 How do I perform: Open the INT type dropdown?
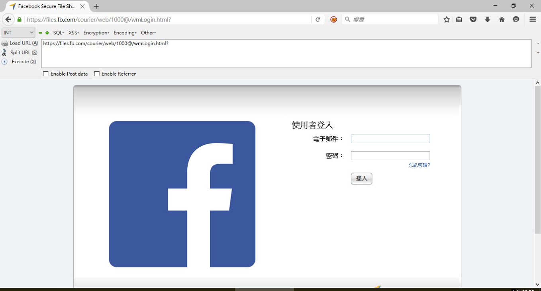[18, 33]
